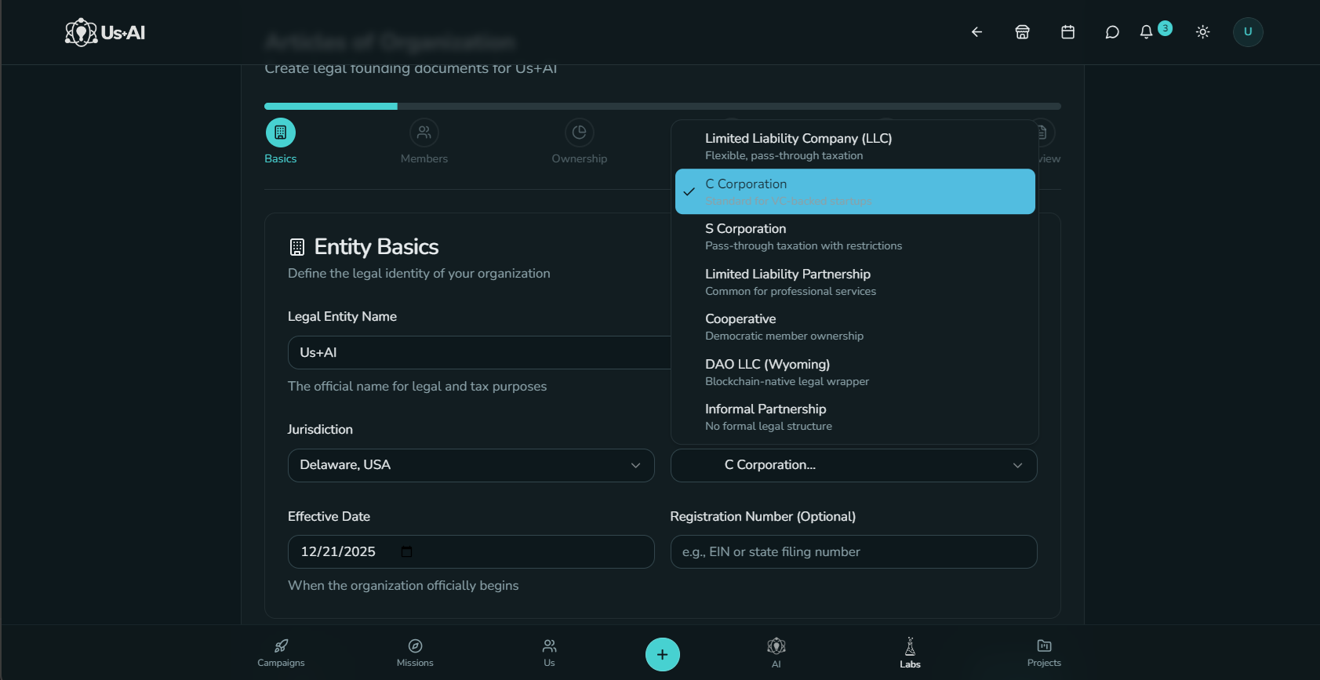Open the notifications bell with badge
Screen dimensions: 1320x680
[x=1147, y=32]
